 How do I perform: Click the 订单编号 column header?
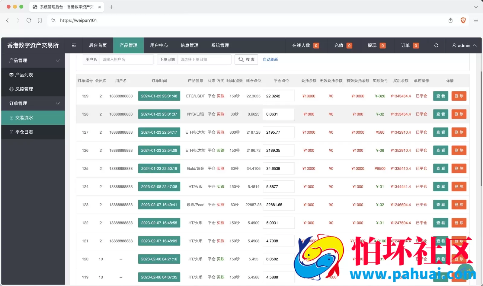tap(85, 81)
